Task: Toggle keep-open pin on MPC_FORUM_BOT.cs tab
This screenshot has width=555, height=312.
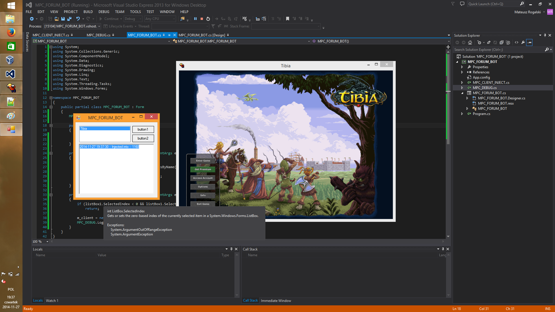Action: point(169,35)
